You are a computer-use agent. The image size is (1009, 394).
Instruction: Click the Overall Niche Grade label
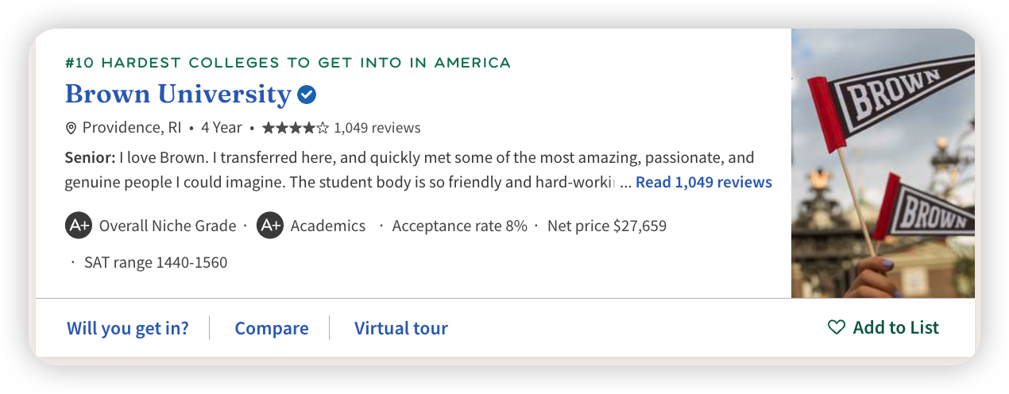[x=168, y=226]
